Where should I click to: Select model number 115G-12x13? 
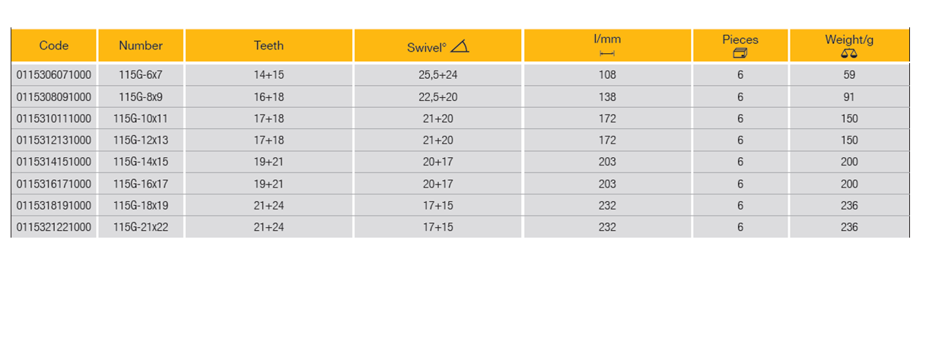coord(141,140)
